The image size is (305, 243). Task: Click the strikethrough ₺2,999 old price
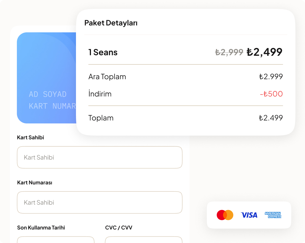[229, 52]
